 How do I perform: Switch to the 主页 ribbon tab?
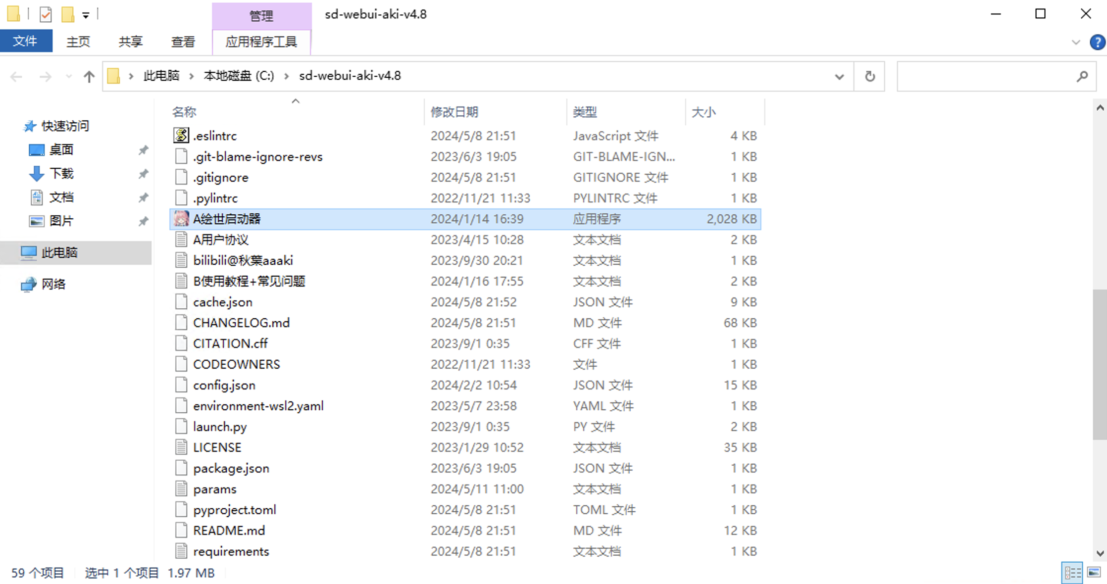78,42
